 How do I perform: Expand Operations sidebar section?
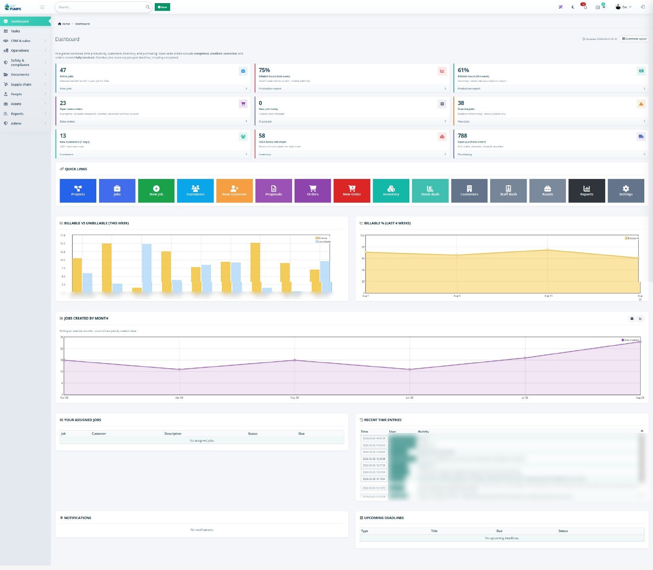click(25, 51)
